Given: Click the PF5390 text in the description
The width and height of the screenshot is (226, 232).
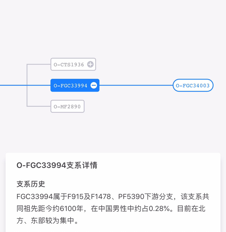Looking at the screenshot, I should coord(131,197).
